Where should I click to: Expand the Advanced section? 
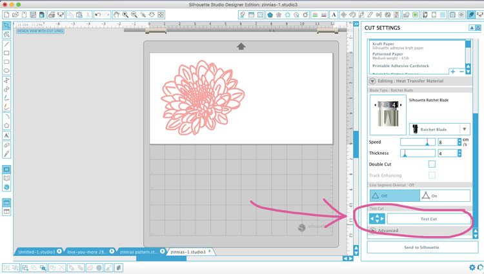point(373,231)
